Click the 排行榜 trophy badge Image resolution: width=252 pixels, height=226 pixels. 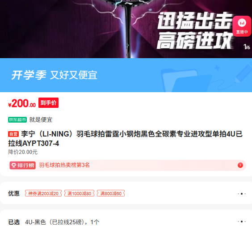[x=23, y=165]
